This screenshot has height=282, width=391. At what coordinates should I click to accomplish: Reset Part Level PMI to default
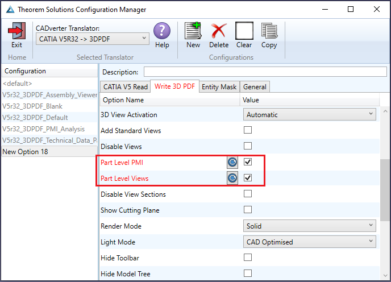(x=232, y=163)
